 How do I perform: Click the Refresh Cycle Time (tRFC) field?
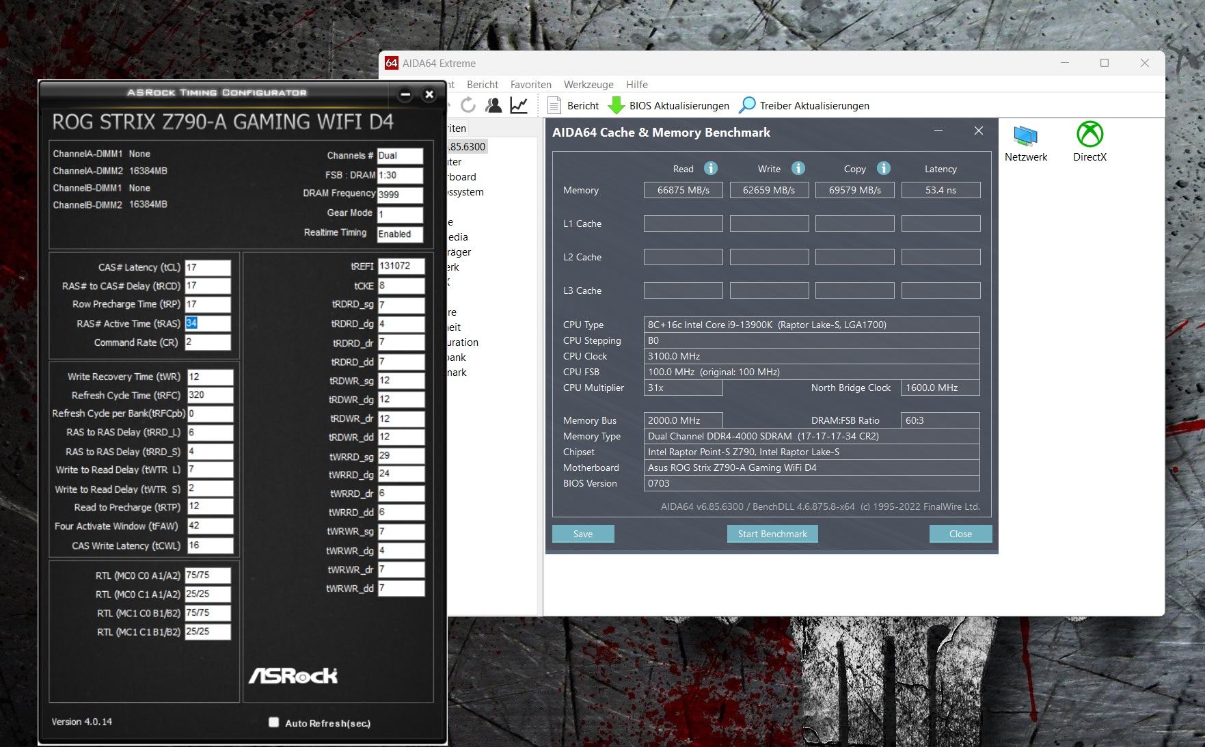(210, 395)
